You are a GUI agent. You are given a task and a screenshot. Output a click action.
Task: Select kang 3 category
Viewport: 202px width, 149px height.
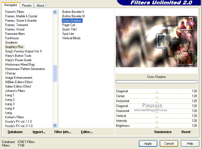click(10, 104)
